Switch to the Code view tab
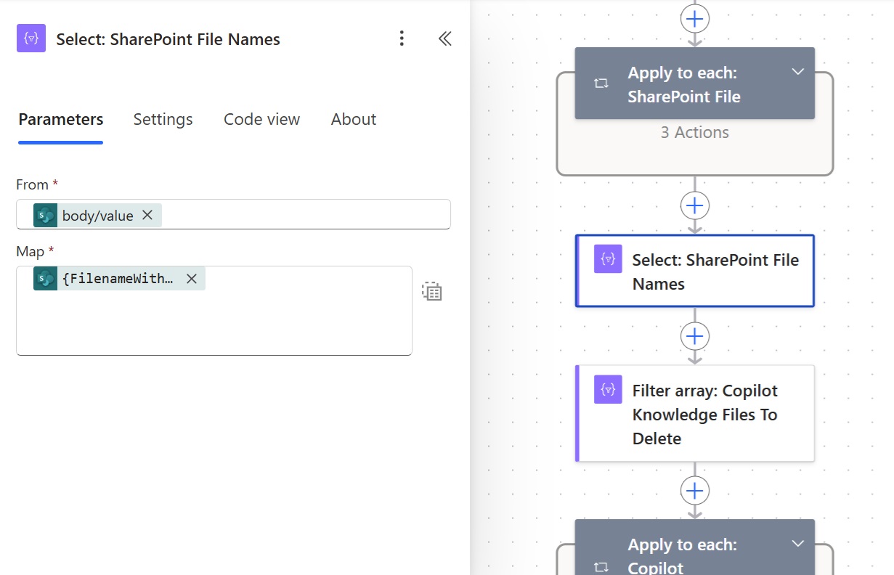Screen dimensions: 894x575 [261, 119]
